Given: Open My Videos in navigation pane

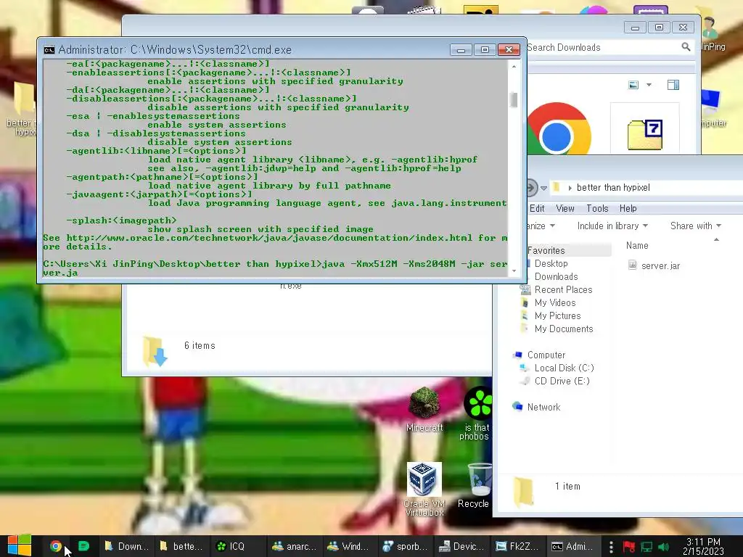Looking at the screenshot, I should click(555, 302).
